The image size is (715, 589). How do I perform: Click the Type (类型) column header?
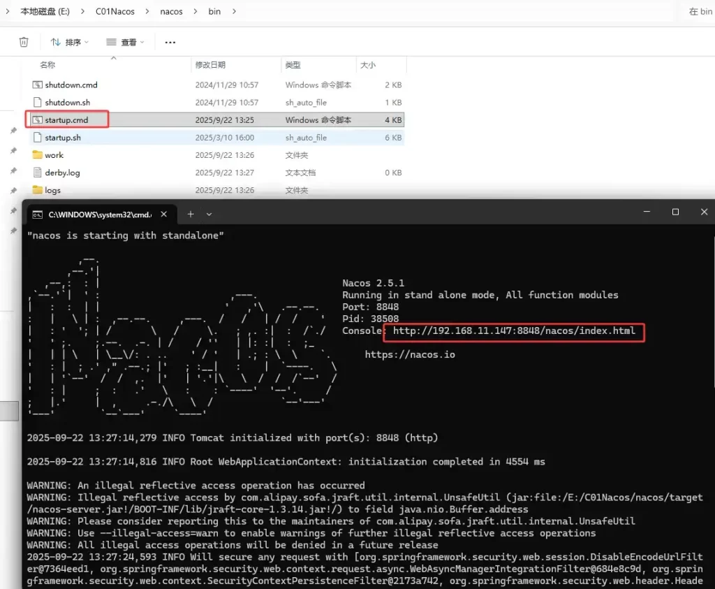(x=293, y=65)
